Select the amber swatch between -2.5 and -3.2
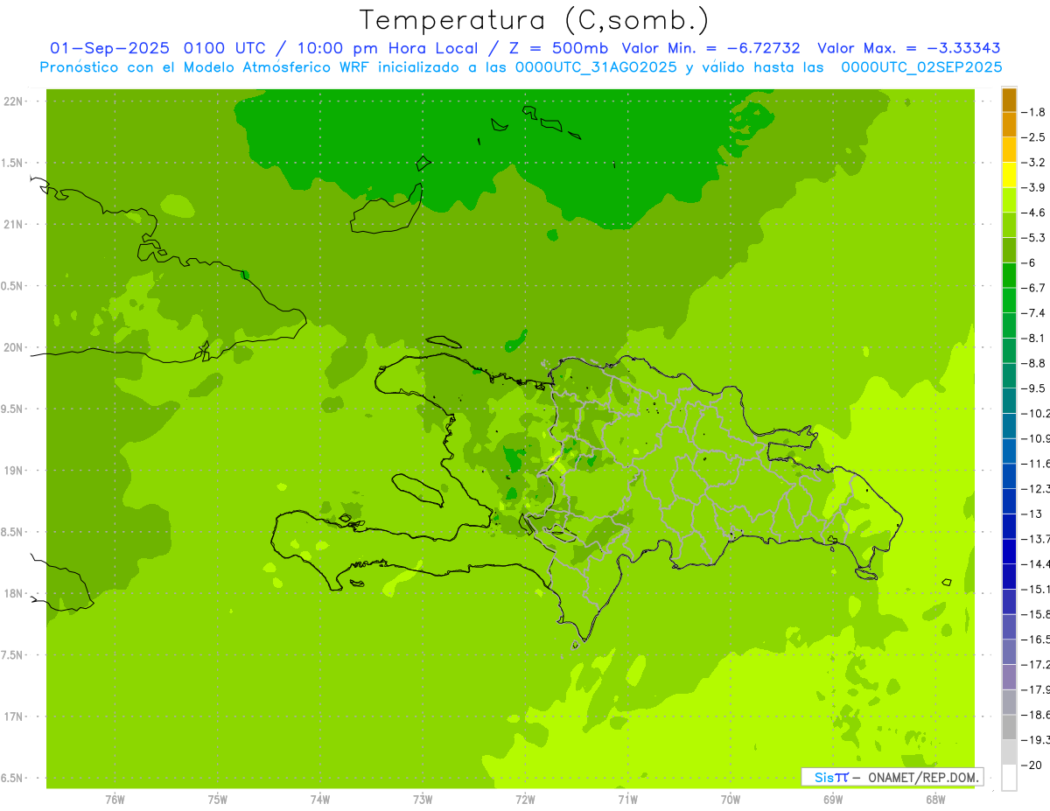 (x=1009, y=150)
